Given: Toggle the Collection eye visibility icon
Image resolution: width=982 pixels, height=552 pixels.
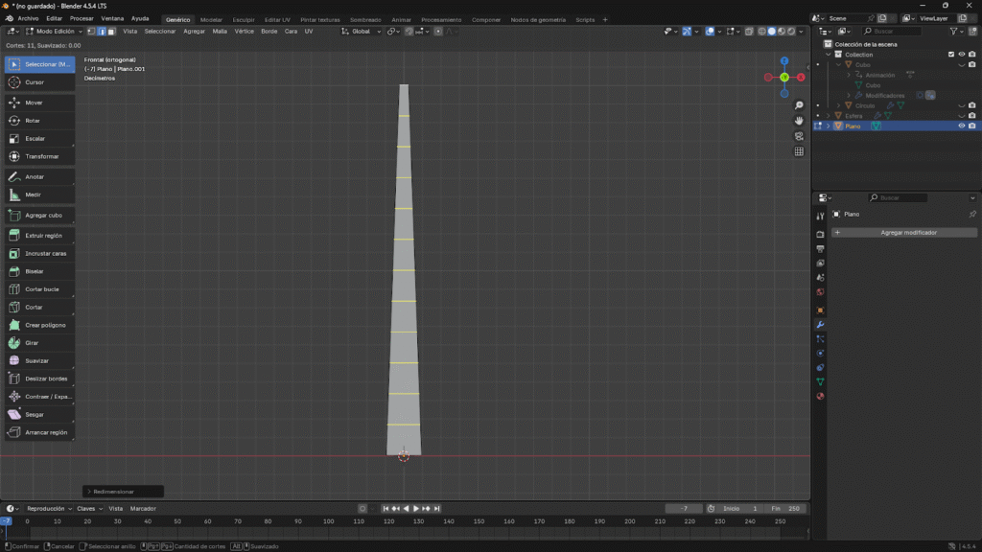Looking at the screenshot, I should (x=961, y=55).
